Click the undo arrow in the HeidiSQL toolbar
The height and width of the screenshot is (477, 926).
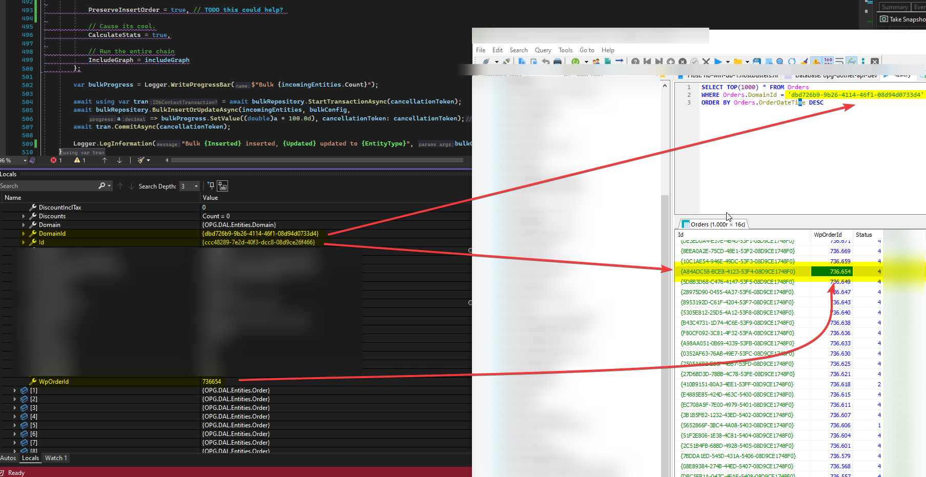click(546, 61)
